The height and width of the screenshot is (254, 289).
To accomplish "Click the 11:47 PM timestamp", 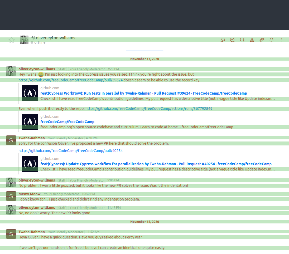I will [114, 208].
